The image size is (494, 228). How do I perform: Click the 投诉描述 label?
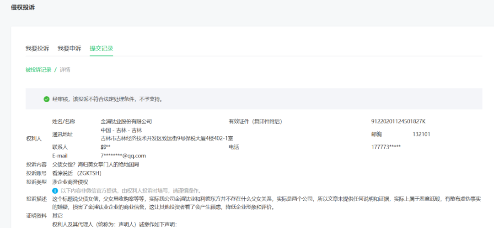tap(36, 199)
